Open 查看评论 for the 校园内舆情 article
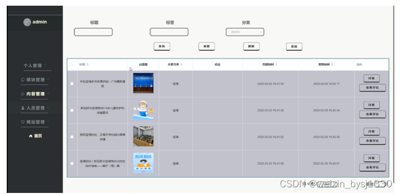Screen dimensions: 400x194 coord(373,141)
